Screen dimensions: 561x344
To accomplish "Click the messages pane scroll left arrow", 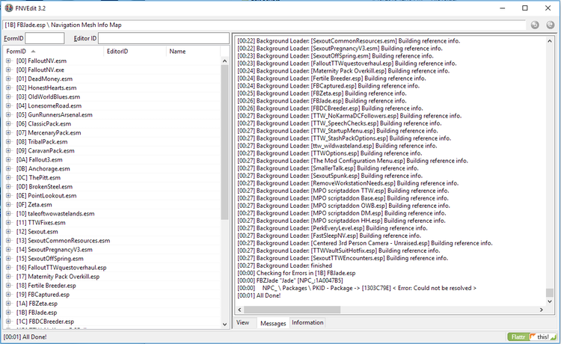I will pyautogui.click(x=239, y=310).
